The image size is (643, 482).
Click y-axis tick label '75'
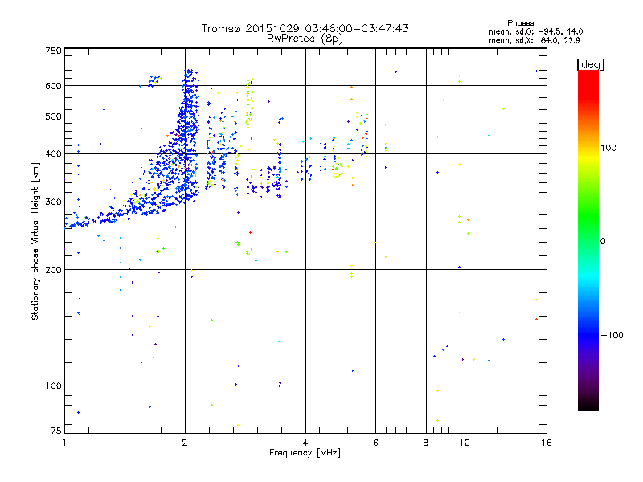click(56, 431)
